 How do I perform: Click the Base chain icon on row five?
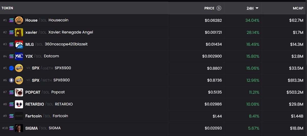[12, 68]
